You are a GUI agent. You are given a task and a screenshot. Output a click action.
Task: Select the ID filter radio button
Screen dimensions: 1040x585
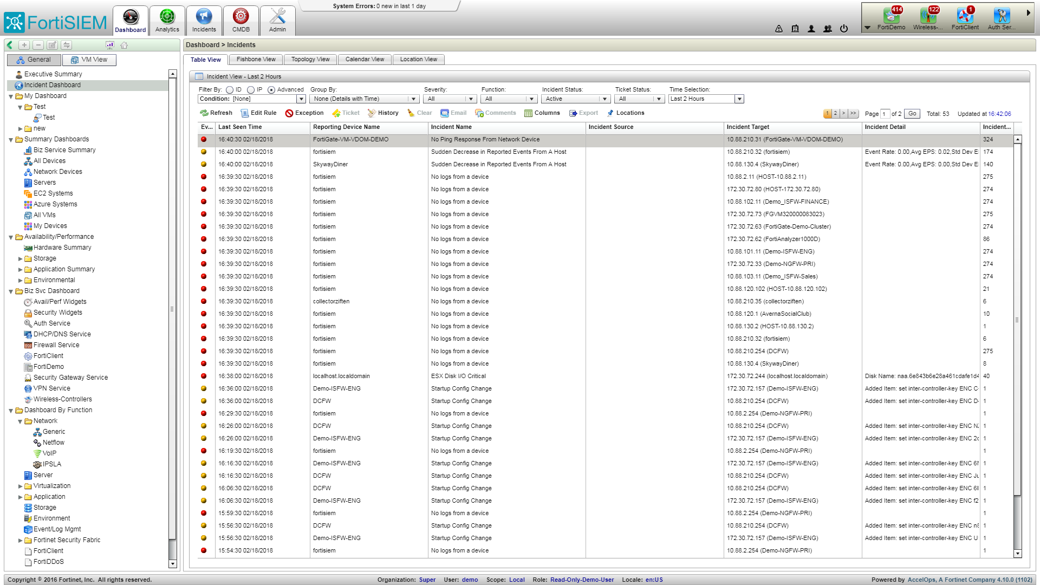230,90
